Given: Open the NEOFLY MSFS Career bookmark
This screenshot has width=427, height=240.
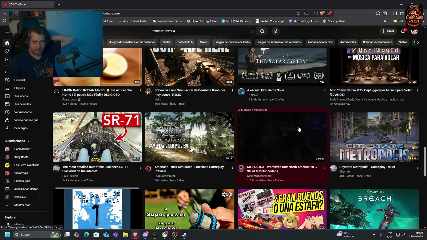Looking at the screenshot, I should coord(236,21).
